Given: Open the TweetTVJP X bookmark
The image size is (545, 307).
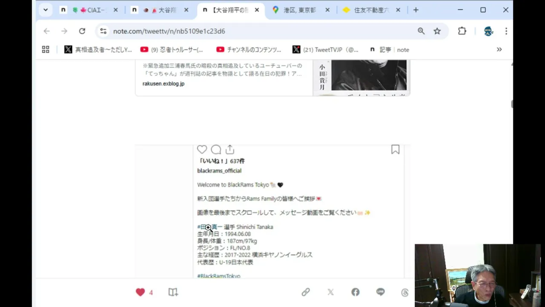Looking at the screenshot, I should (x=326, y=49).
